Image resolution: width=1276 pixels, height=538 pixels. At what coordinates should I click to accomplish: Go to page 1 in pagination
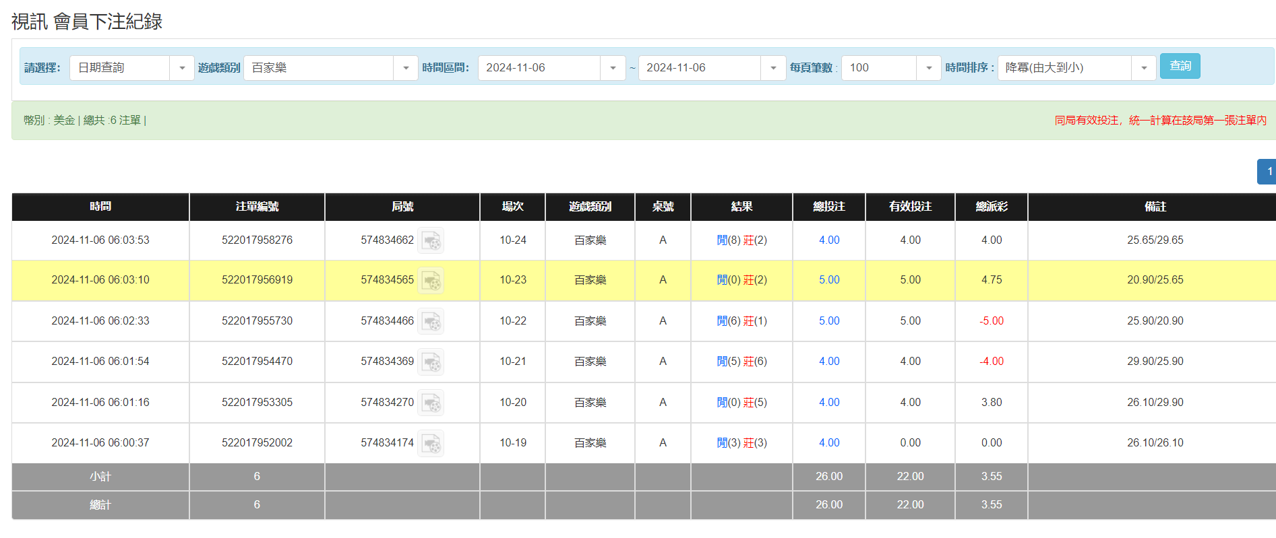(x=1268, y=172)
